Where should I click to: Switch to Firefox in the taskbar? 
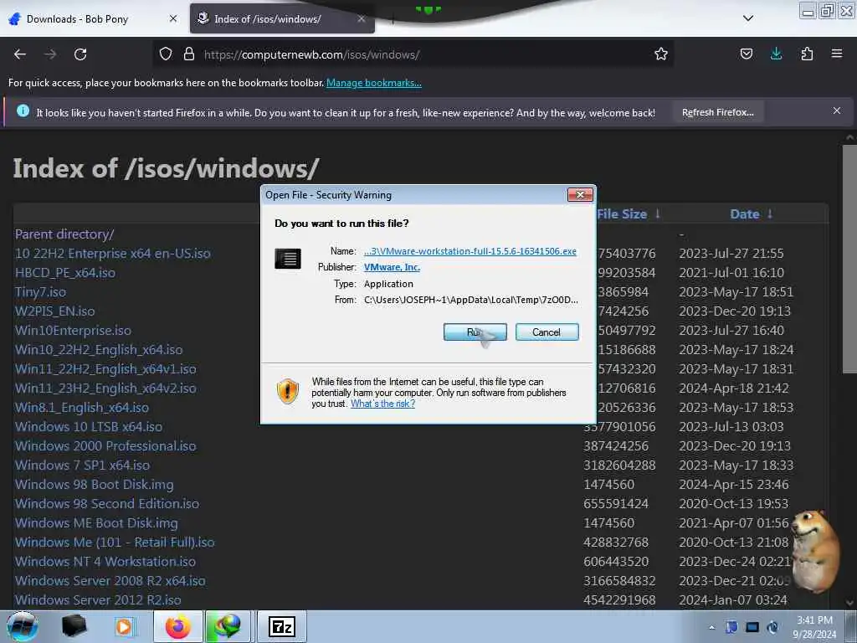pyautogui.click(x=177, y=626)
